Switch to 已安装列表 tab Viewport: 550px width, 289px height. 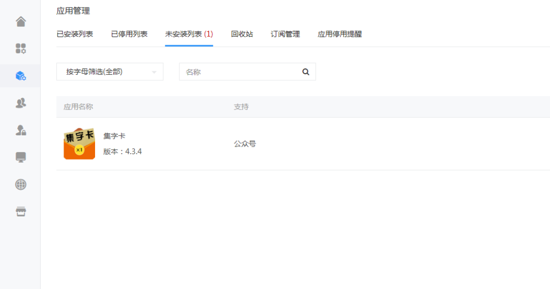pyautogui.click(x=75, y=34)
